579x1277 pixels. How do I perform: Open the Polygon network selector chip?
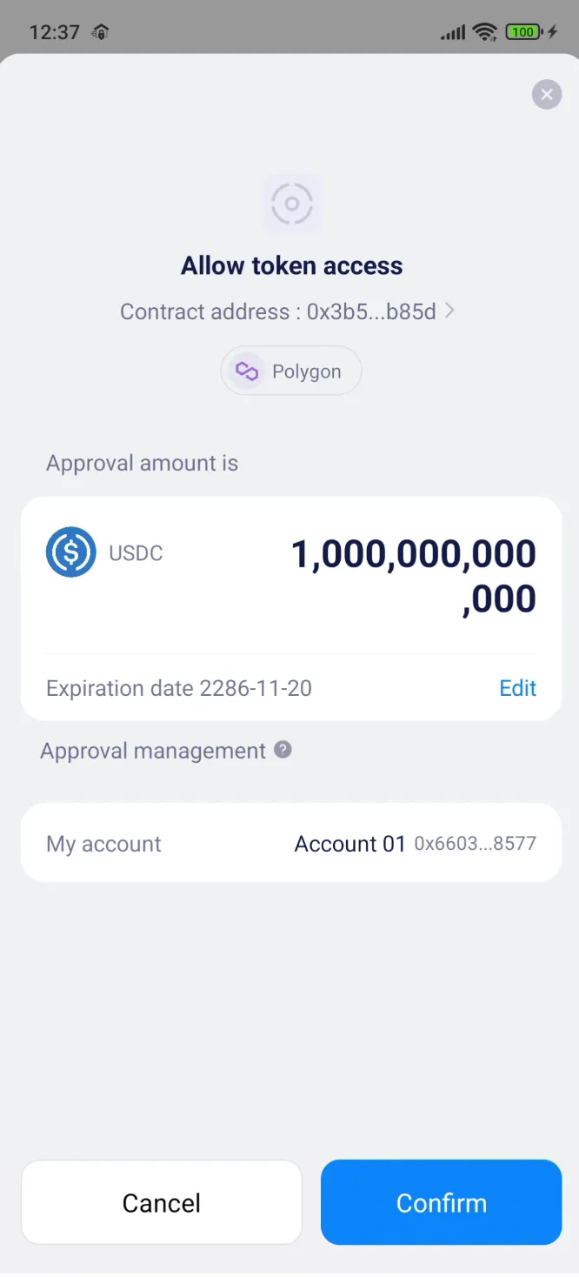pyautogui.click(x=291, y=371)
